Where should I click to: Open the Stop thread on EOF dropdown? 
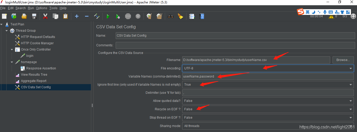[268, 118]
